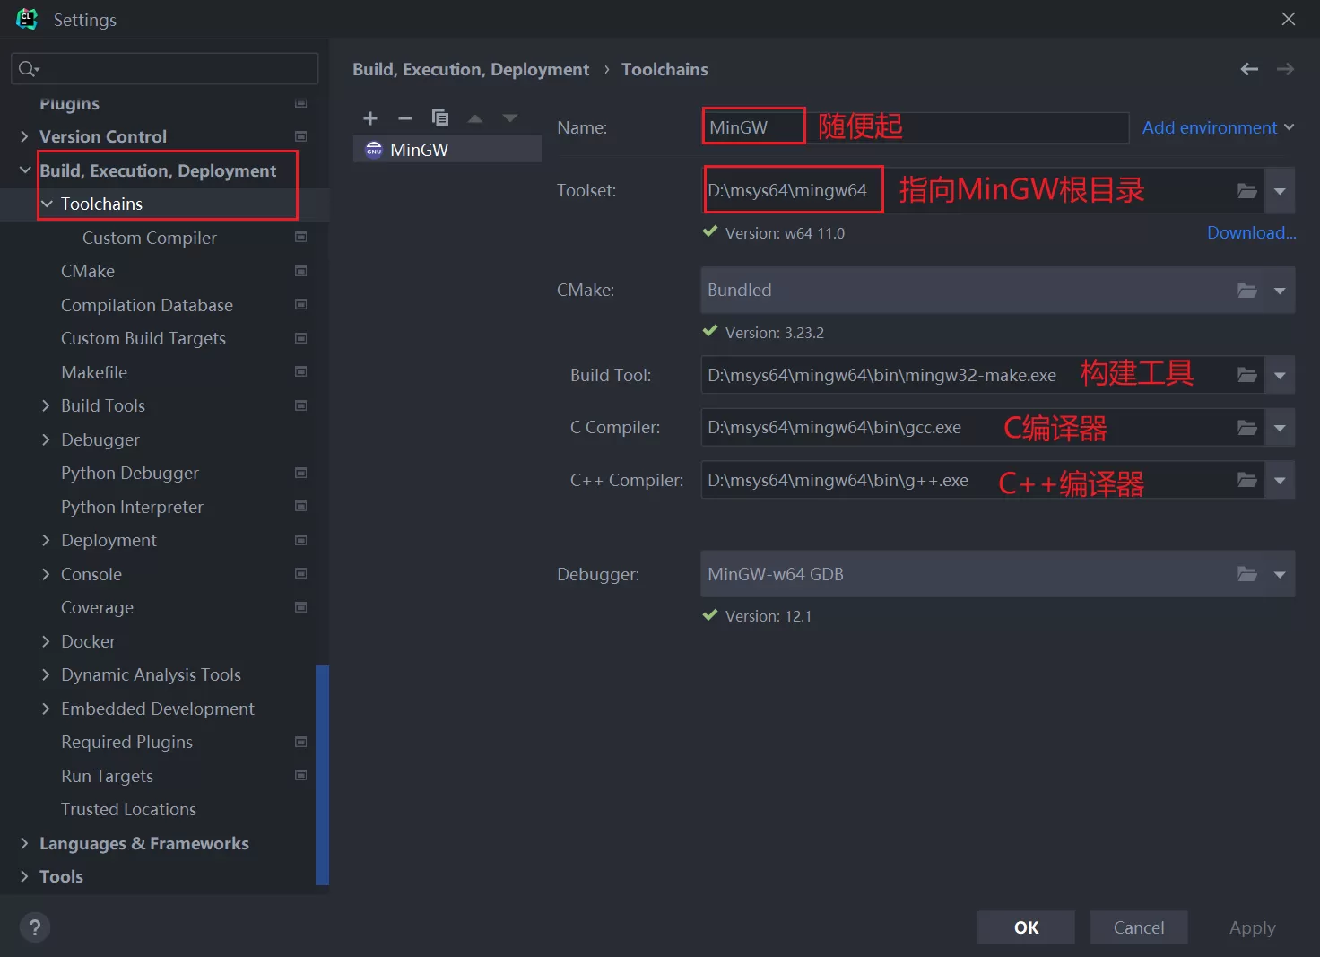Screen dimensions: 1320x957
Task: Collapse Build, Execution, Deployment section
Action: click(x=25, y=170)
